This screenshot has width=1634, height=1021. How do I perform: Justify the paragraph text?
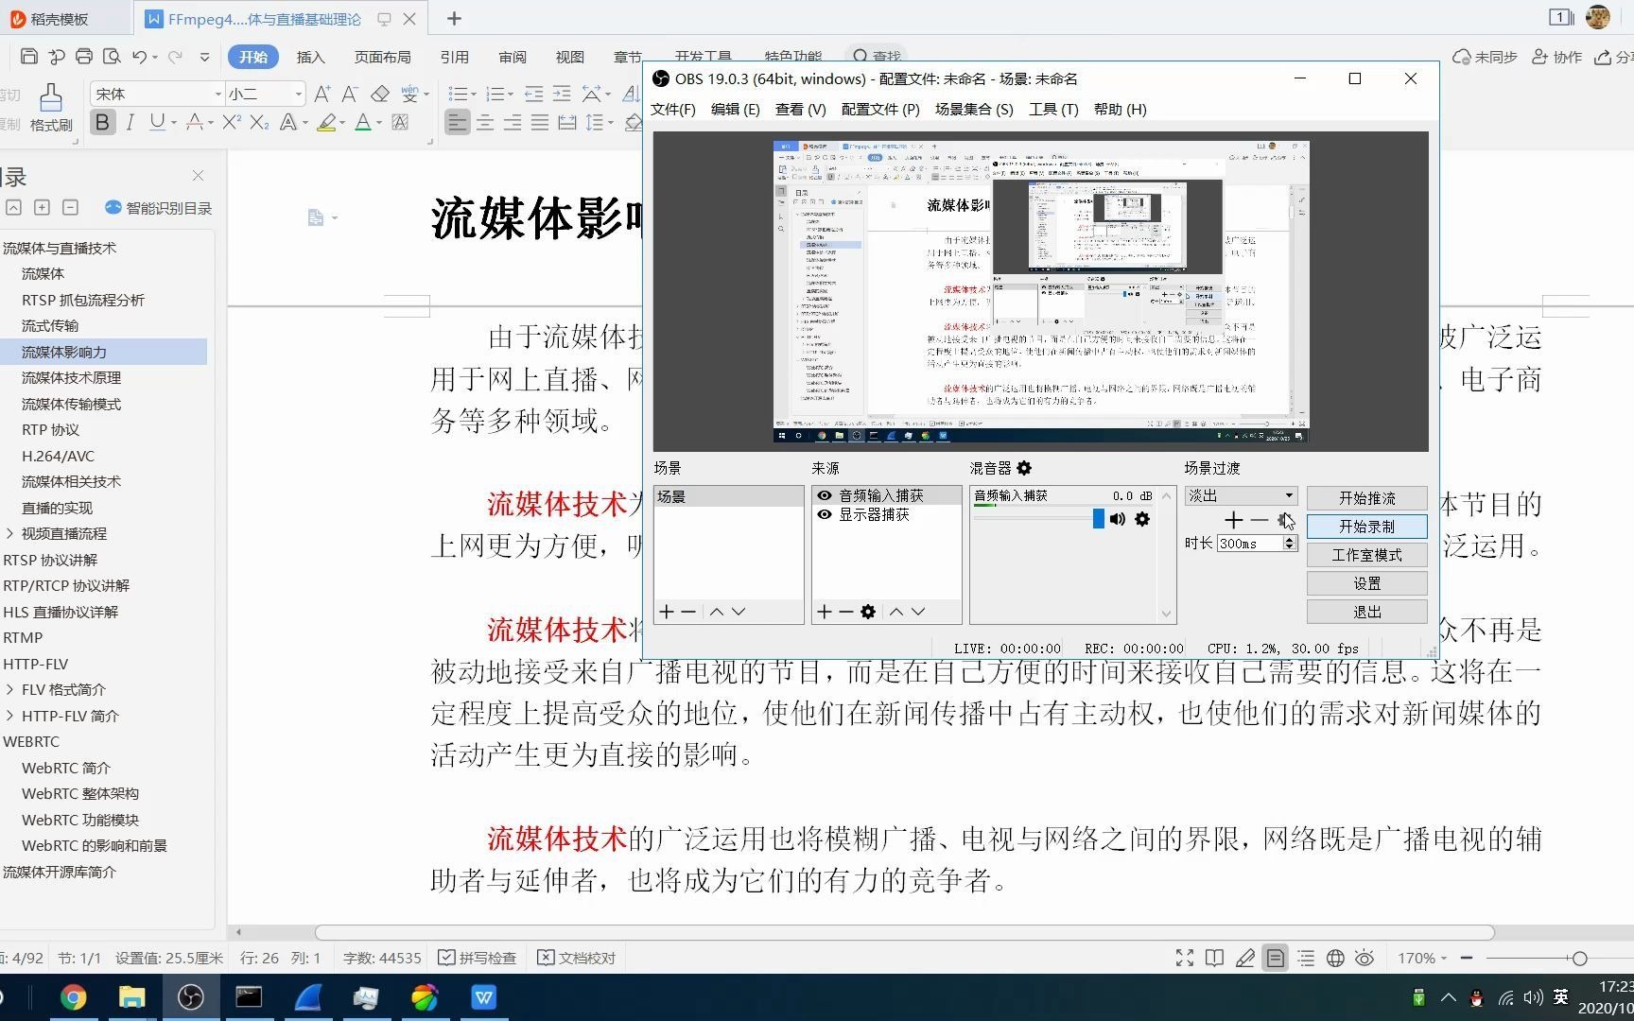point(540,122)
